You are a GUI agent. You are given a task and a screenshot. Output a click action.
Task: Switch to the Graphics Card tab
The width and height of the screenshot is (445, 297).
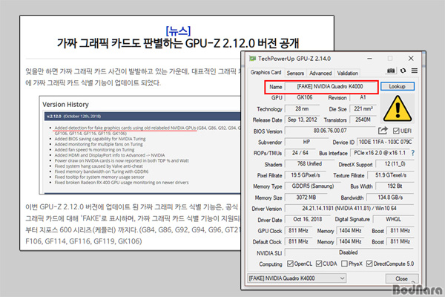click(266, 73)
